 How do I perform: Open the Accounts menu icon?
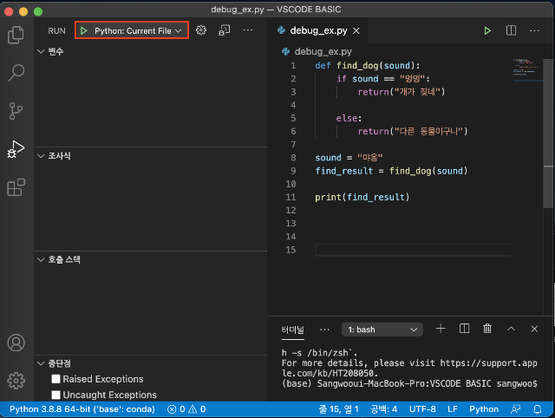coord(16,343)
